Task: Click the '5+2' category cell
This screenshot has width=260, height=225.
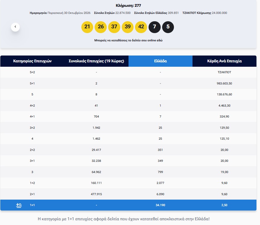Action: [x=32, y=72]
